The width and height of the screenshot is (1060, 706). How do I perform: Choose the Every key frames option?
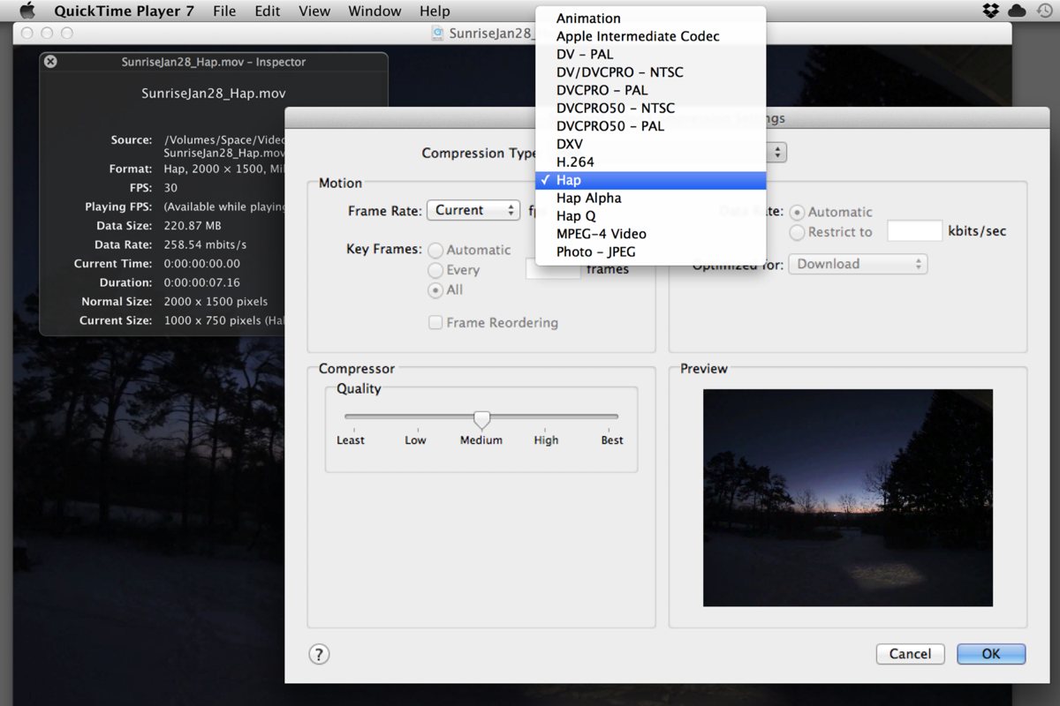point(435,270)
